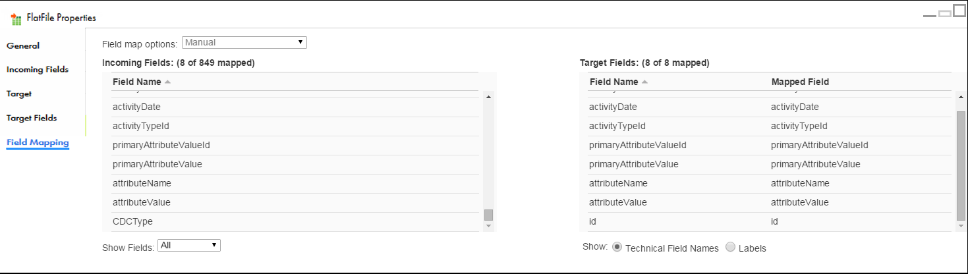Viewport: 968px width, 274px height.
Task: Minimize the FlatFile Properties panel
Action: pos(930,15)
